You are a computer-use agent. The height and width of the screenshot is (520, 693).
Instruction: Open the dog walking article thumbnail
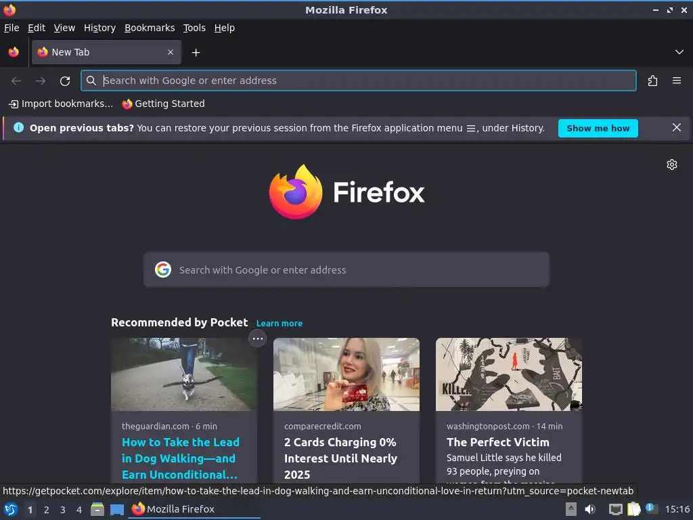pos(184,374)
